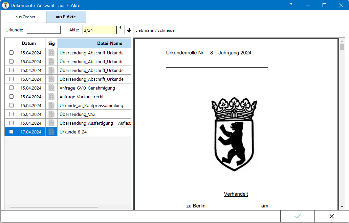Switch to the aus Ordner tab
The width and height of the screenshot is (349, 223).
coord(25,17)
